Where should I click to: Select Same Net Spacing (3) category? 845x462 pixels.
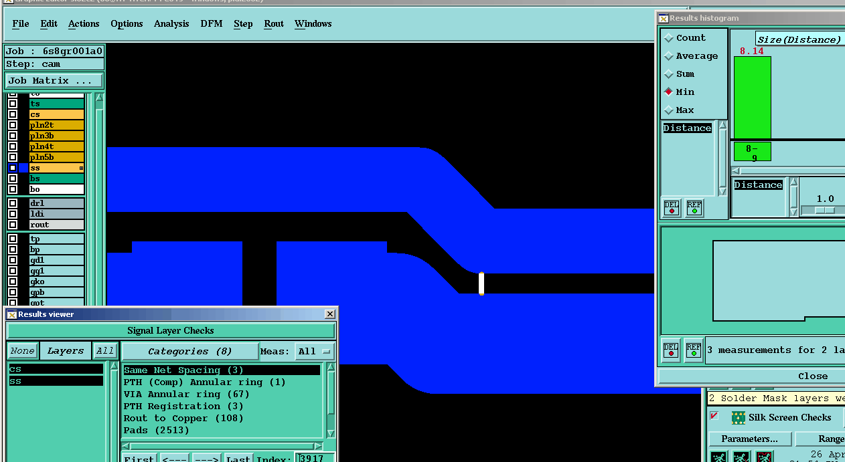(x=222, y=370)
